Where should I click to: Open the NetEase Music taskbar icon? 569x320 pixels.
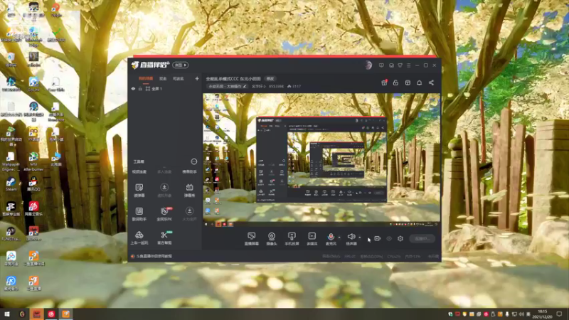coord(51,314)
